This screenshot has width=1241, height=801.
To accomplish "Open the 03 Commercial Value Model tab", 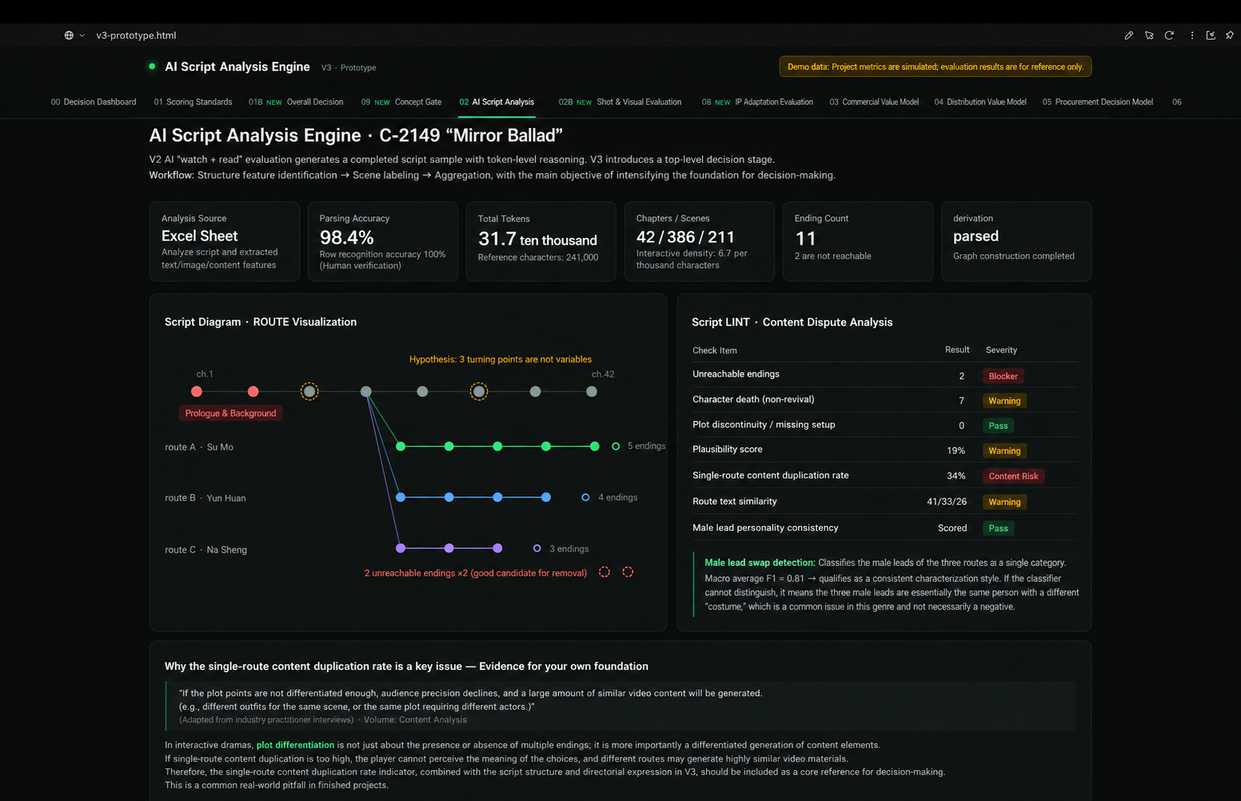I will click(874, 102).
